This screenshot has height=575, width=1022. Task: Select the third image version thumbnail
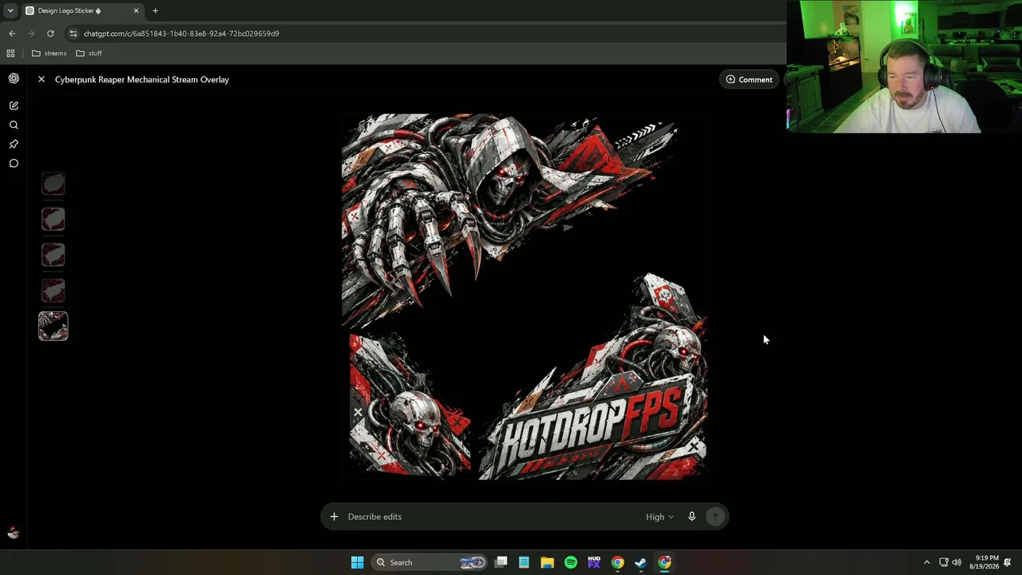(x=53, y=255)
